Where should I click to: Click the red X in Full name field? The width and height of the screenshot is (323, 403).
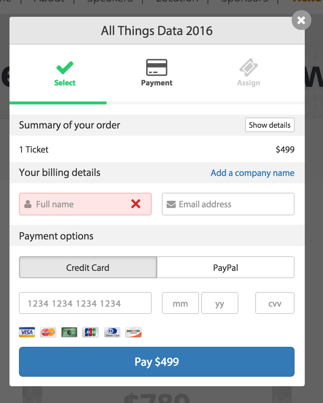coord(136,204)
